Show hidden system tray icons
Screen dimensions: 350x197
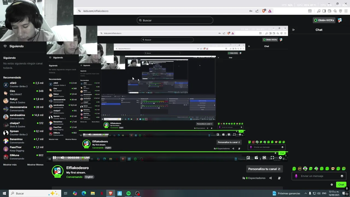tap(305, 193)
